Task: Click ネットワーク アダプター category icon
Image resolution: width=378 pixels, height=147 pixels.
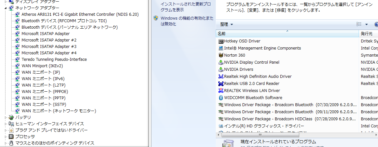Action: [x=11, y=8]
